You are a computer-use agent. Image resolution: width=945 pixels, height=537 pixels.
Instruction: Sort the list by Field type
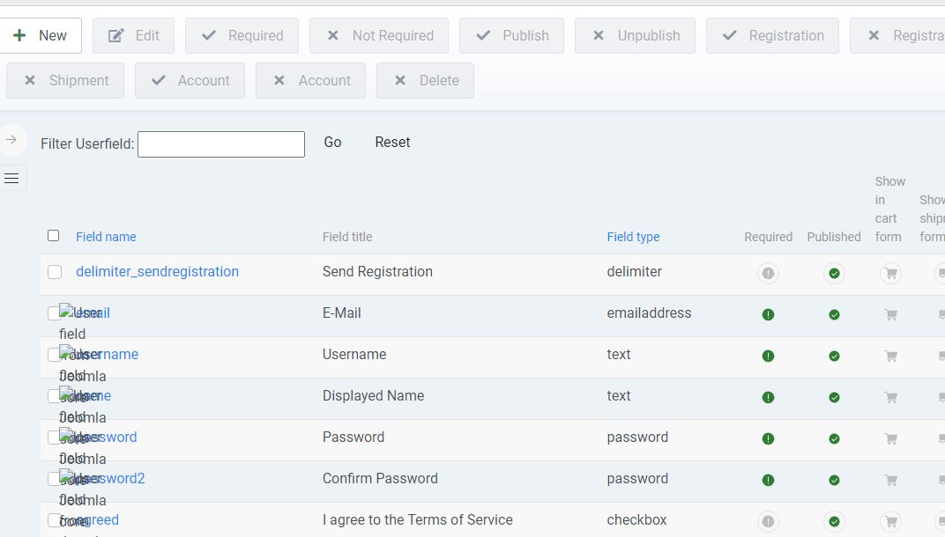click(x=633, y=237)
